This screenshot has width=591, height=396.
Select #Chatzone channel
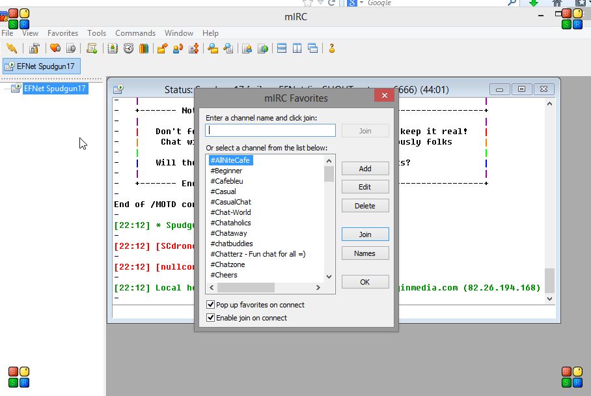(x=228, y=264)
